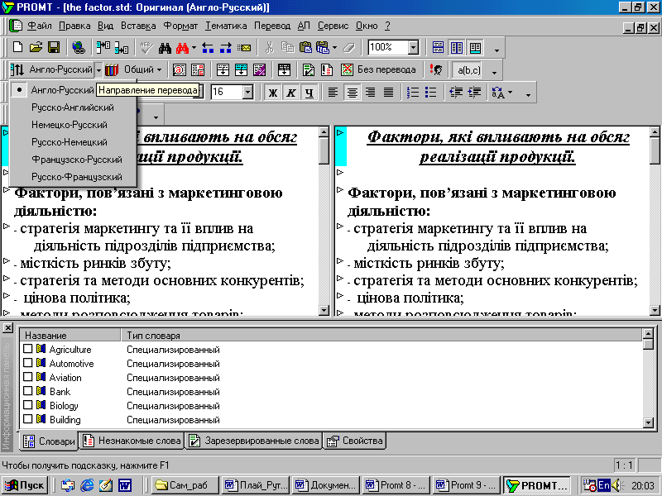Click the bulleted list icon
This screenshot has width=662, height=496.
[430, 92]
